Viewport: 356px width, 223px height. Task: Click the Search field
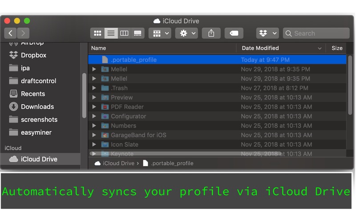pos(316,33)
